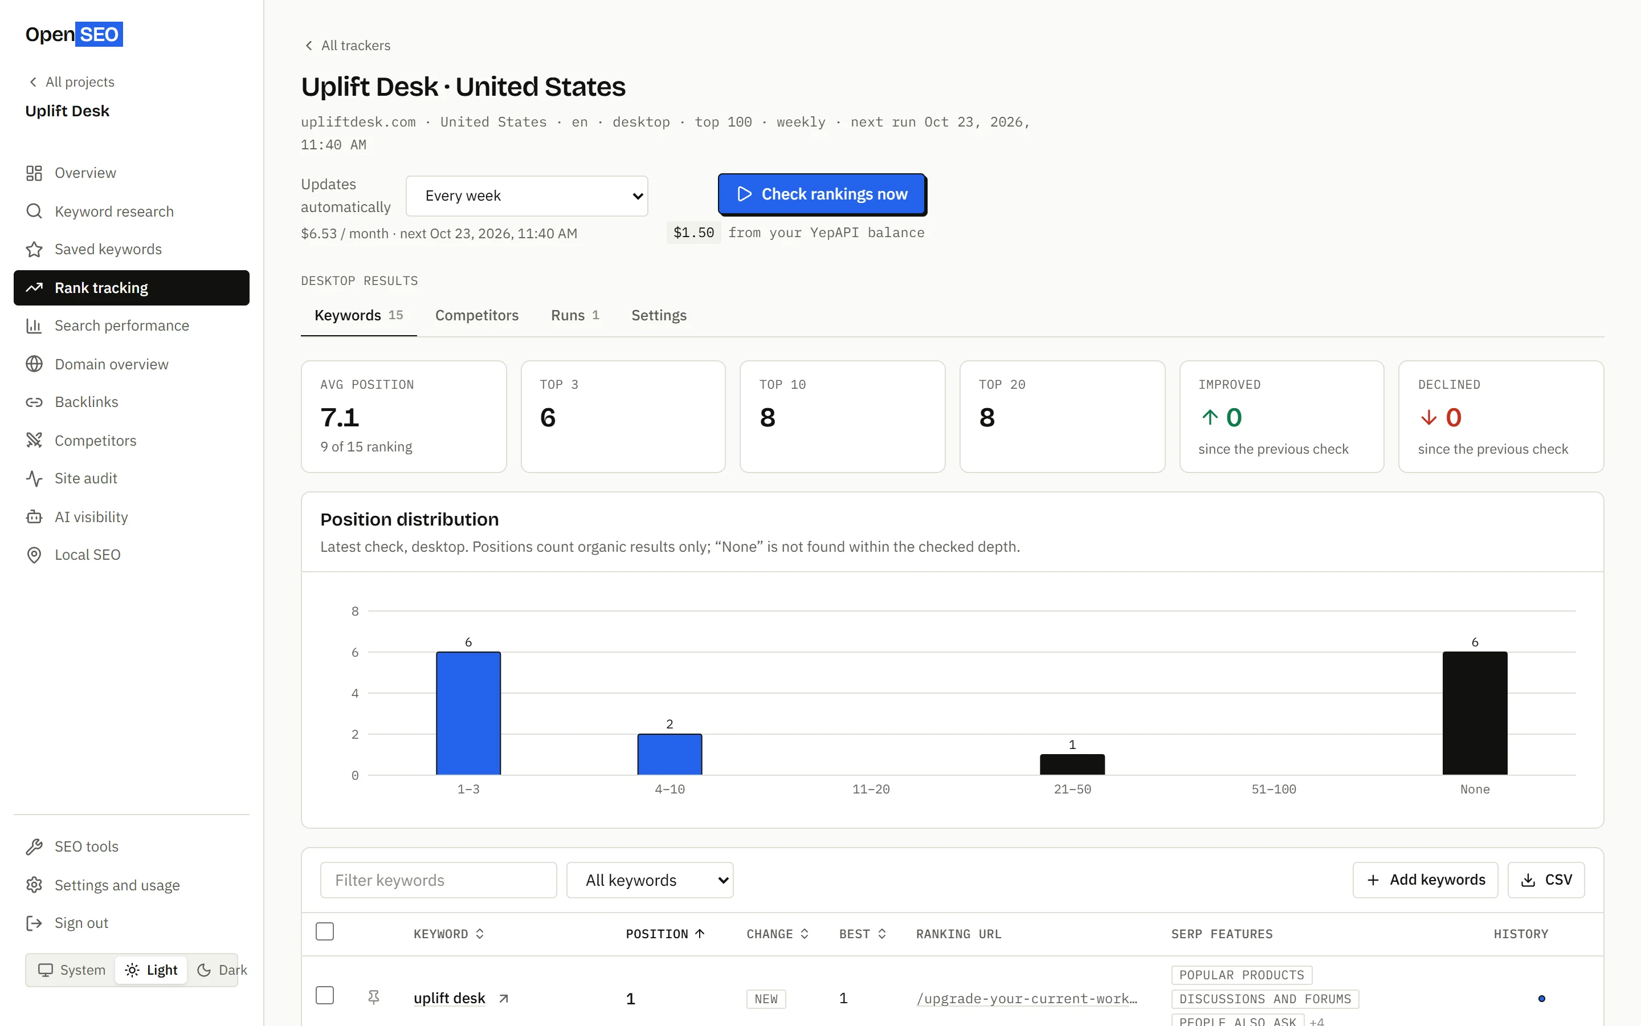Viewport: 1641px width, 1026px height.
Task: Switch theme to System
Action: pyautogui.click(x=72, y=970)
